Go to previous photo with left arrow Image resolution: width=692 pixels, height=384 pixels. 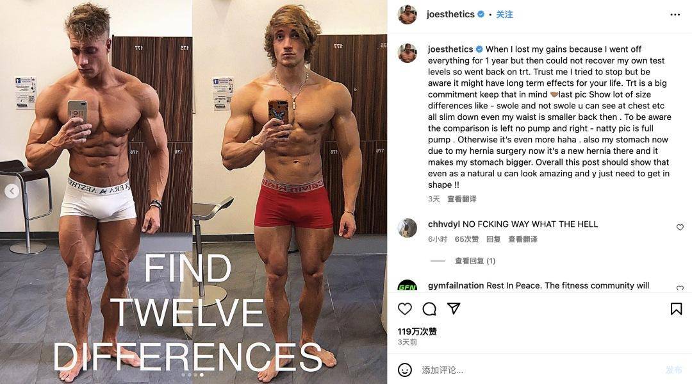pyautogui.click(x=12, y=191)
